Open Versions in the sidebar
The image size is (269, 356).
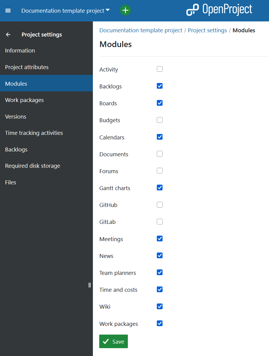(x=46, y=117)
